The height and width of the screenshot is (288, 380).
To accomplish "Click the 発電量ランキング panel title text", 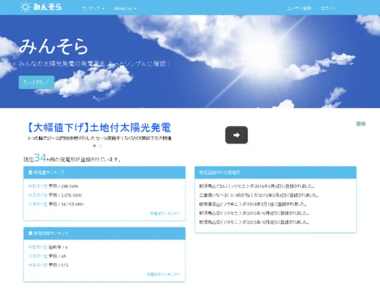I will click(x=49, y=172).
